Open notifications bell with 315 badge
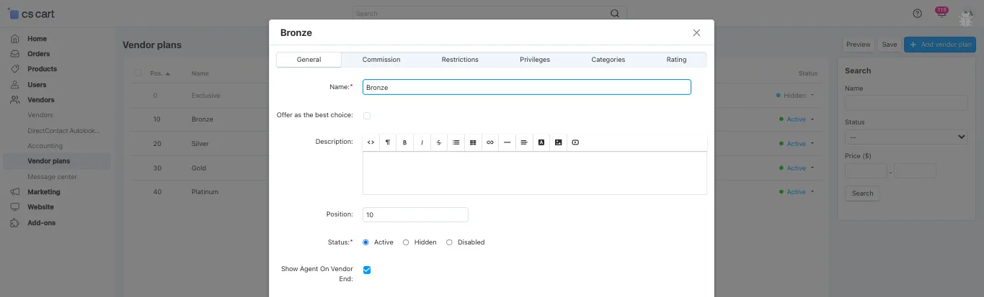This screenshot has width=984, height=297. click(941, 13)
